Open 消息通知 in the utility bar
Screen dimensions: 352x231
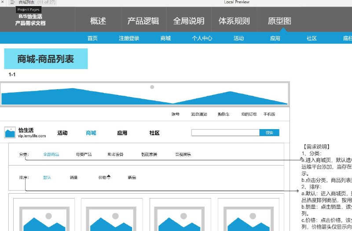coord(199,114)
